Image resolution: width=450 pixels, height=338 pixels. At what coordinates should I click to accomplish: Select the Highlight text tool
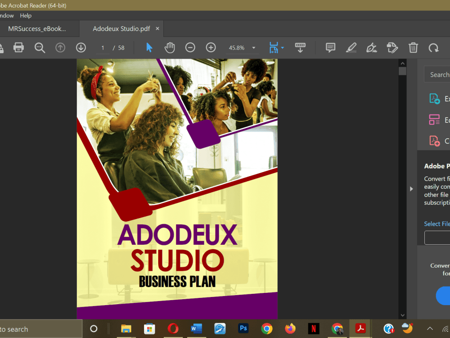point(351,48)
